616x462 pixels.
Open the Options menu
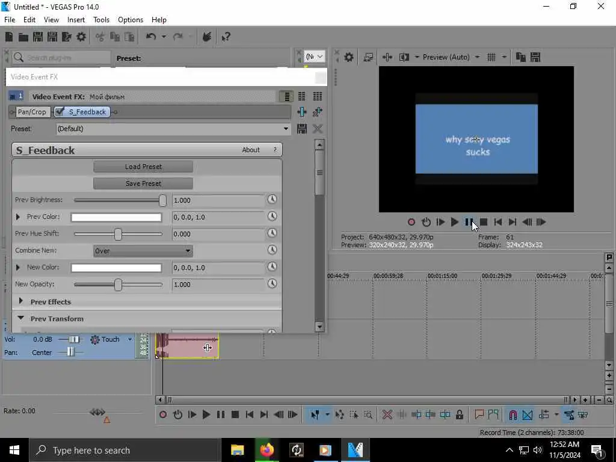[x=131, y=20]
